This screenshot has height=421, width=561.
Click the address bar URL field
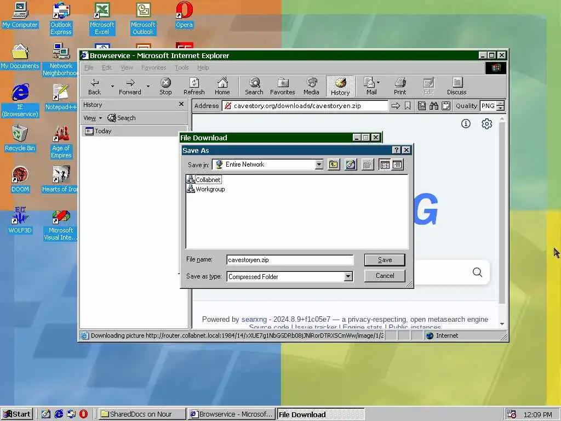(x=305, y=106)
